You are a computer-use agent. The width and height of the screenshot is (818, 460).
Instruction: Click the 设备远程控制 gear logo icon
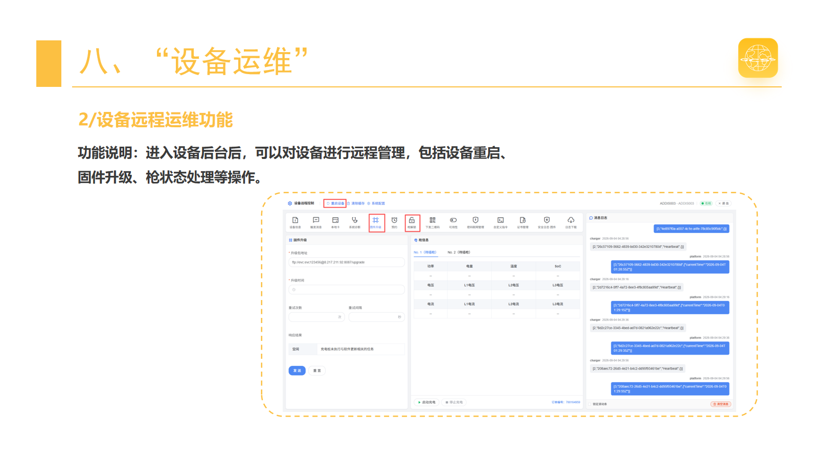tap(290, 203)
